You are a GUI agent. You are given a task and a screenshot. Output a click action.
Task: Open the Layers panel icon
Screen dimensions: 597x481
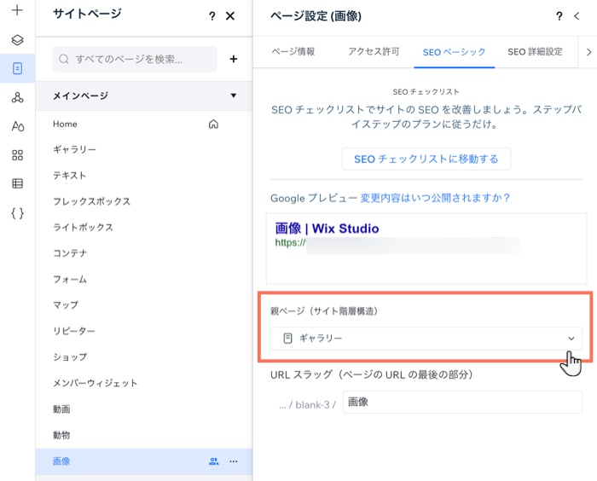tap(17, 40)
